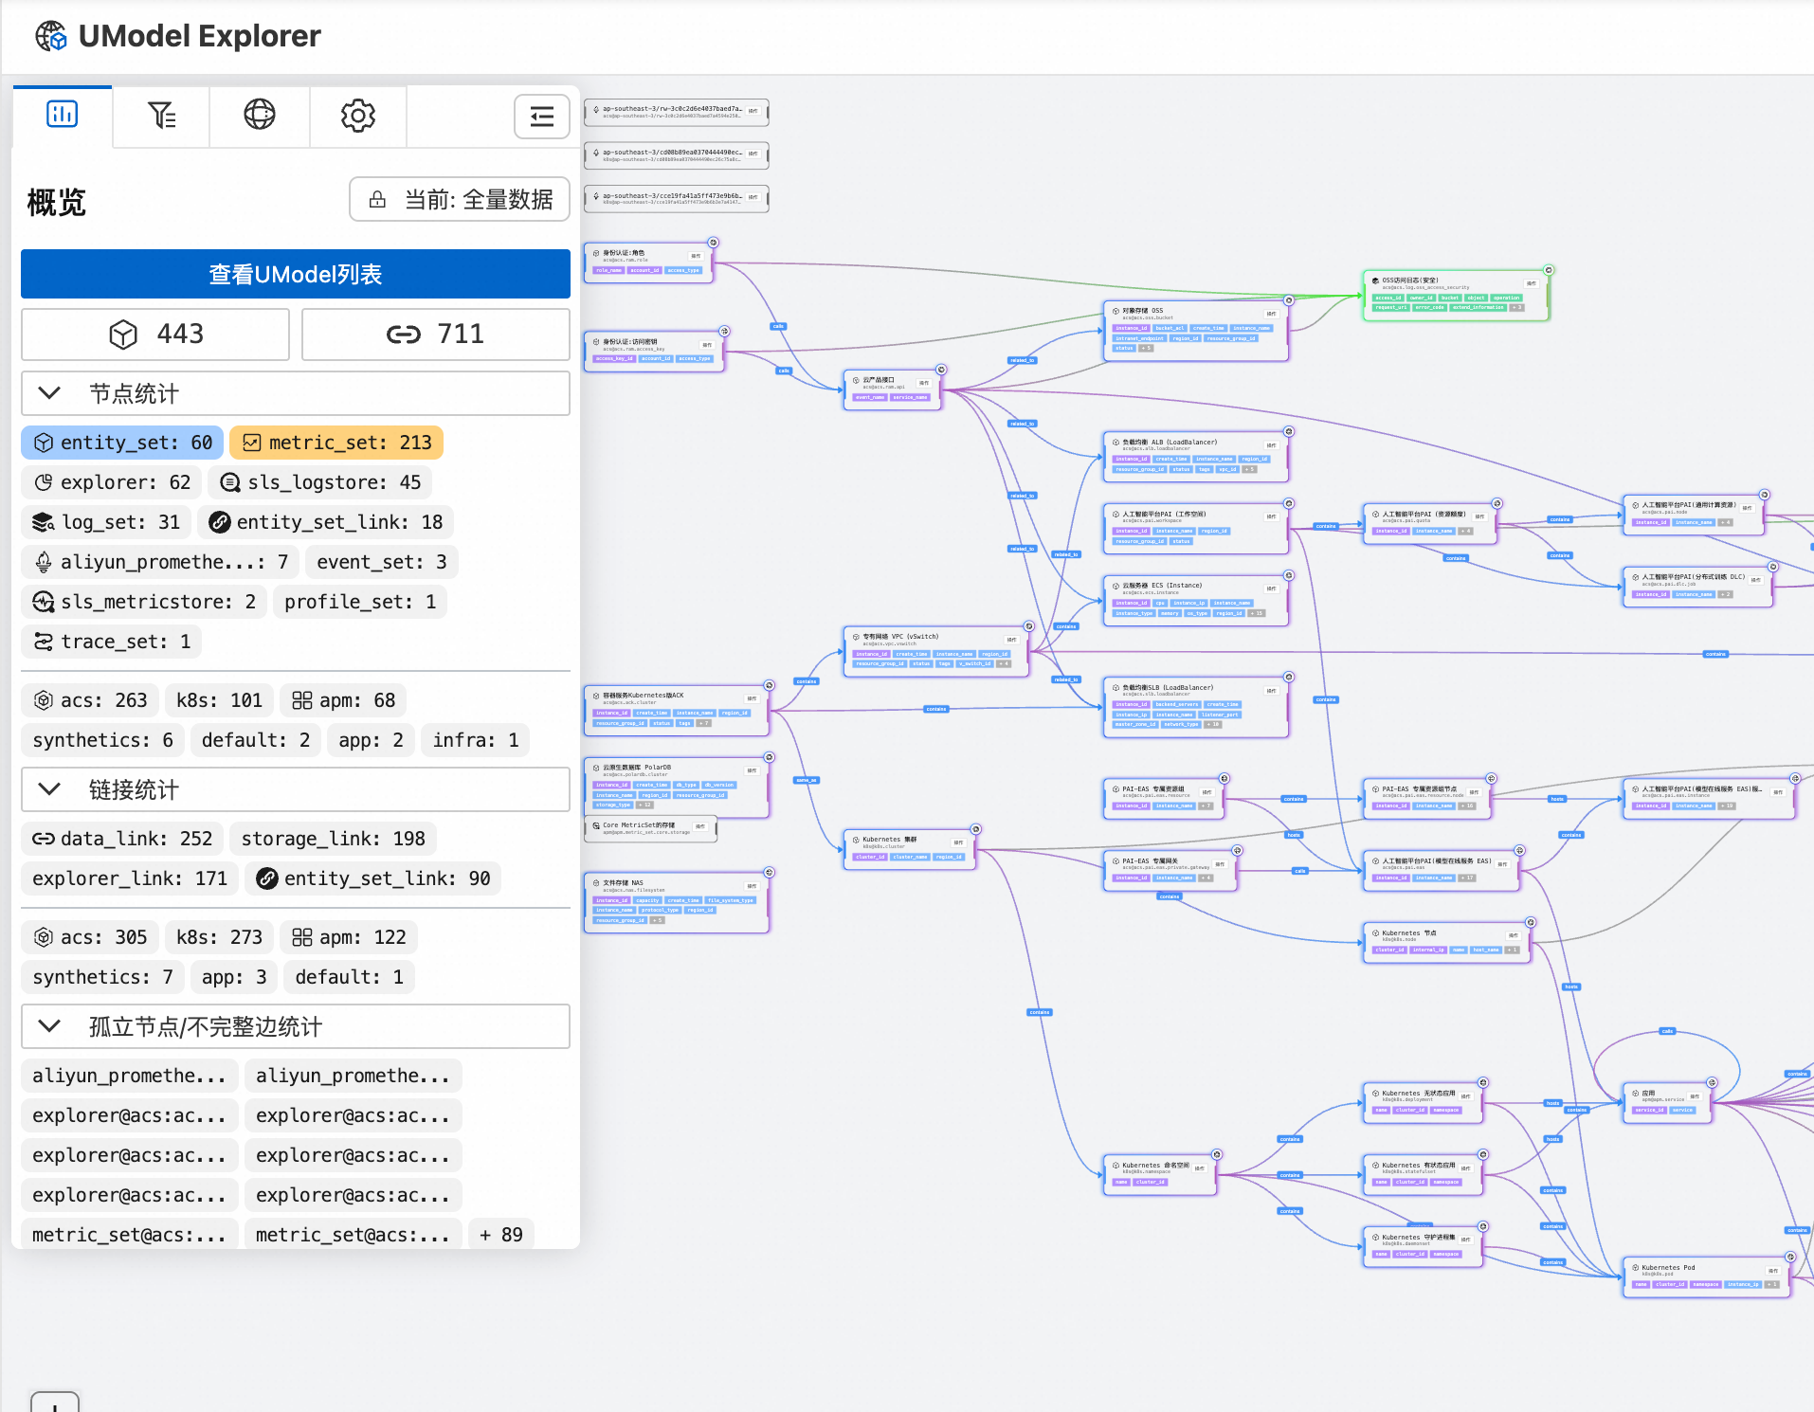This screenshot has height=1412, width=1814.
Task: Toggle the entity_set: 60 filter tag
Action: [122, 443]
